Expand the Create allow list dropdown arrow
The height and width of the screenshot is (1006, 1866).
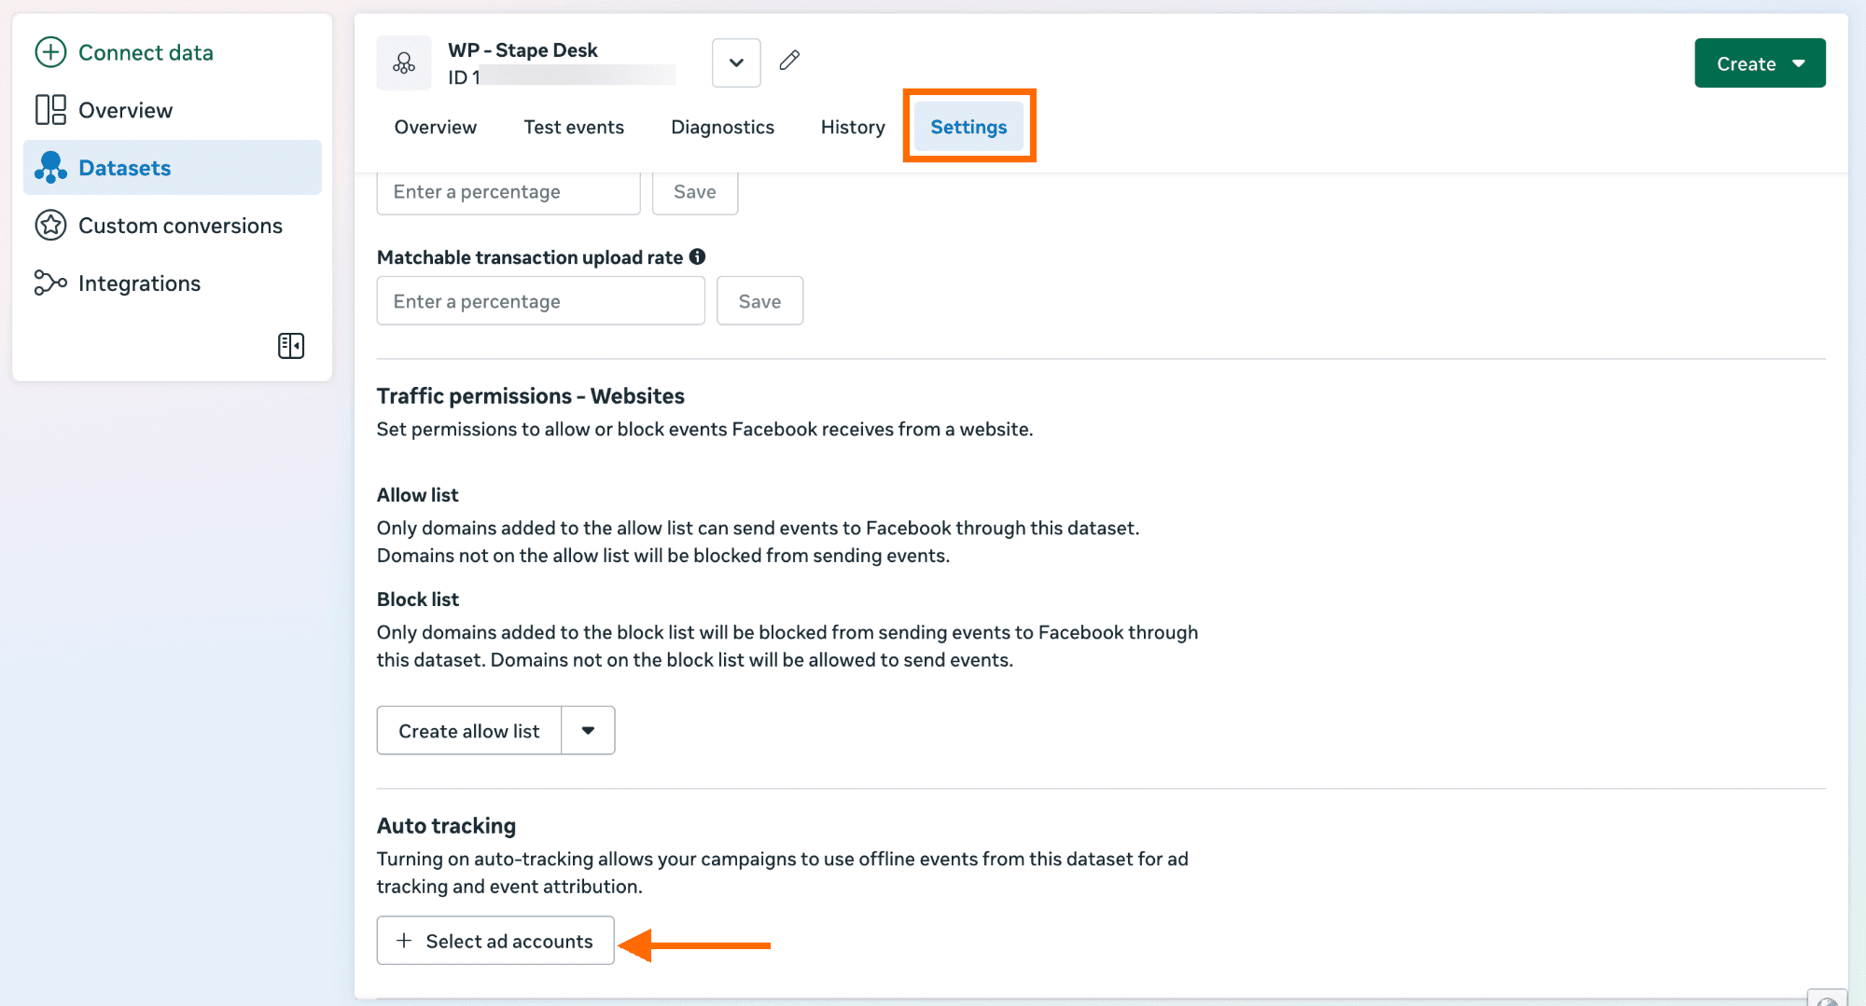tap(588, 730)
